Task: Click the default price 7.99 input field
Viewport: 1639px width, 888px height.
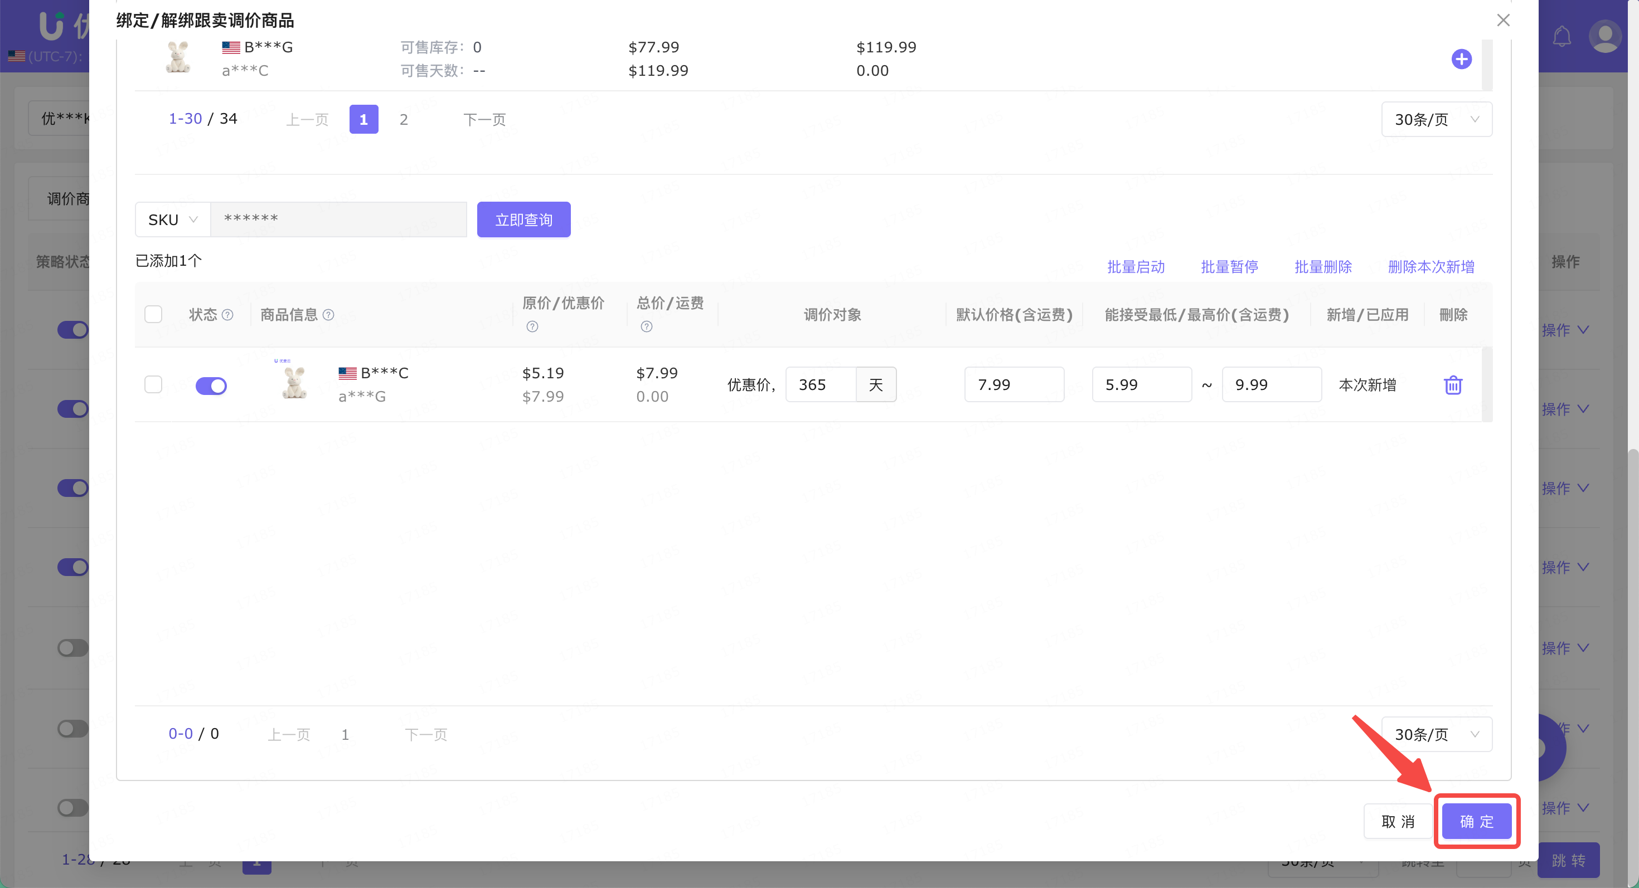Action: pos(1014,384)
